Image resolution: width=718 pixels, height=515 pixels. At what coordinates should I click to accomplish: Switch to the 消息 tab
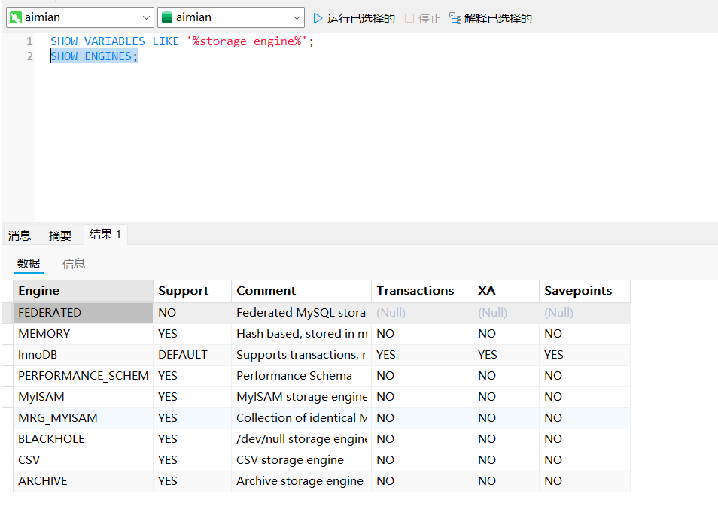(x=20, y=235)
